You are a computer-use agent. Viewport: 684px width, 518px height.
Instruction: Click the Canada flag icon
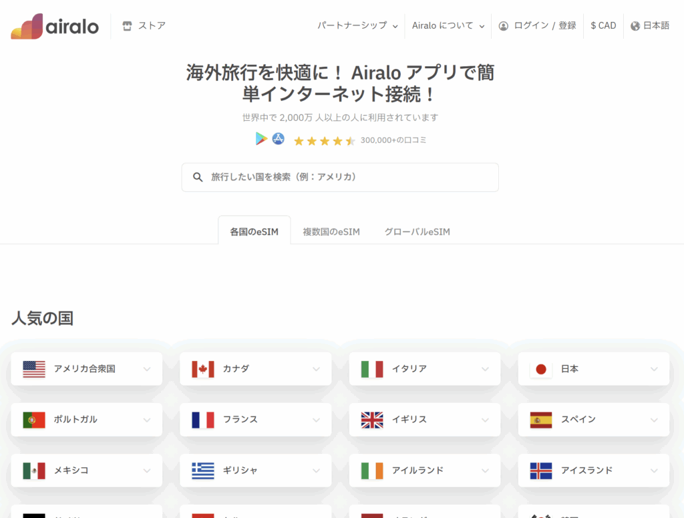203,369
